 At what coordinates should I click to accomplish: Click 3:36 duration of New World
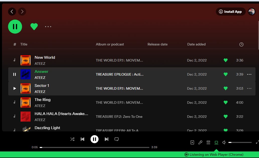(239, 60)
